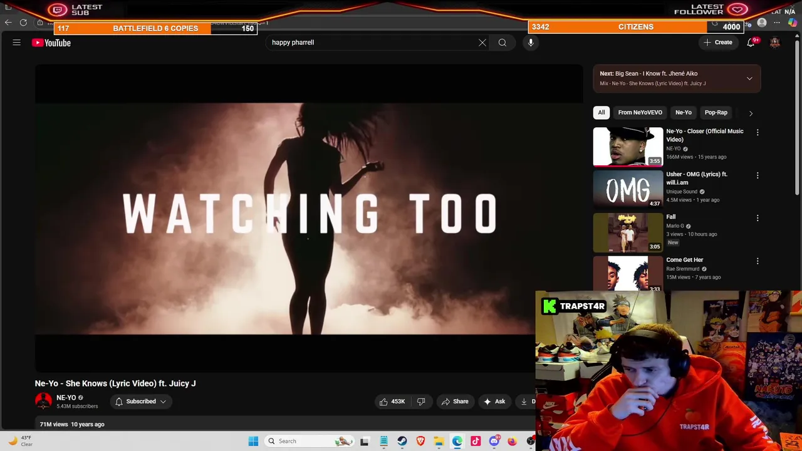Open YouTube notifications bell
This screenshot has width=802, height=451.
tap(751, 43)
